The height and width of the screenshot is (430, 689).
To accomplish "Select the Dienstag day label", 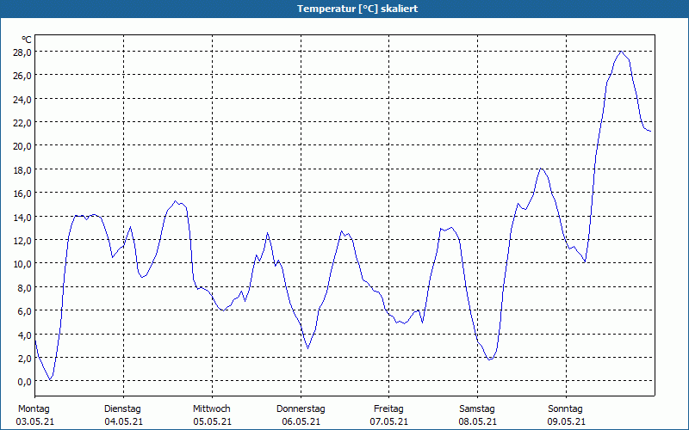I will [122, 408].
